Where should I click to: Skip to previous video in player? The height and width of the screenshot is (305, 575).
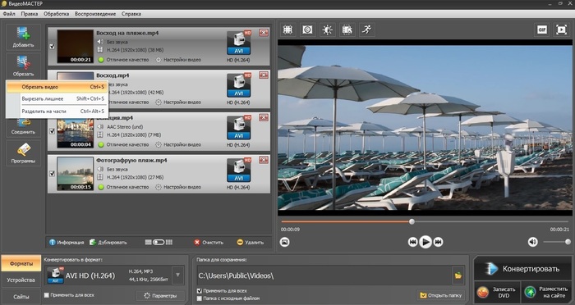click(x=412, y=242)
